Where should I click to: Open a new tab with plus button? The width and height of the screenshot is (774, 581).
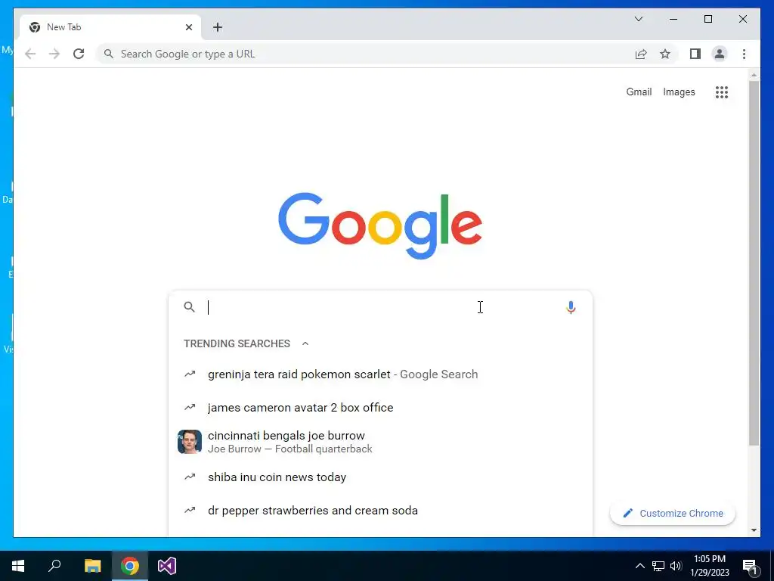click(218, 27)
